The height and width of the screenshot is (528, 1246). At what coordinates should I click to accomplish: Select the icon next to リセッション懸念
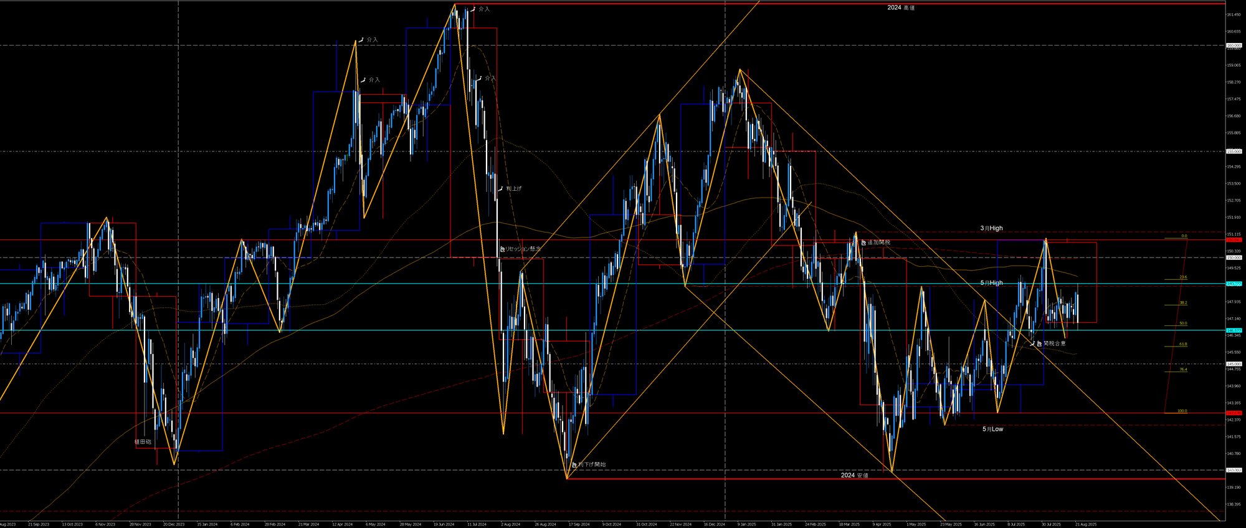tap(502, 249)
